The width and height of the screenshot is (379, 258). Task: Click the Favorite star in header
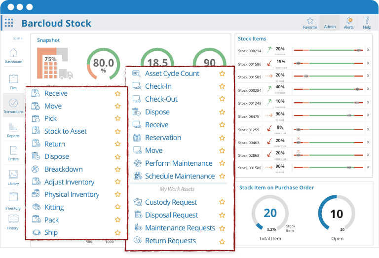[310, 23]
